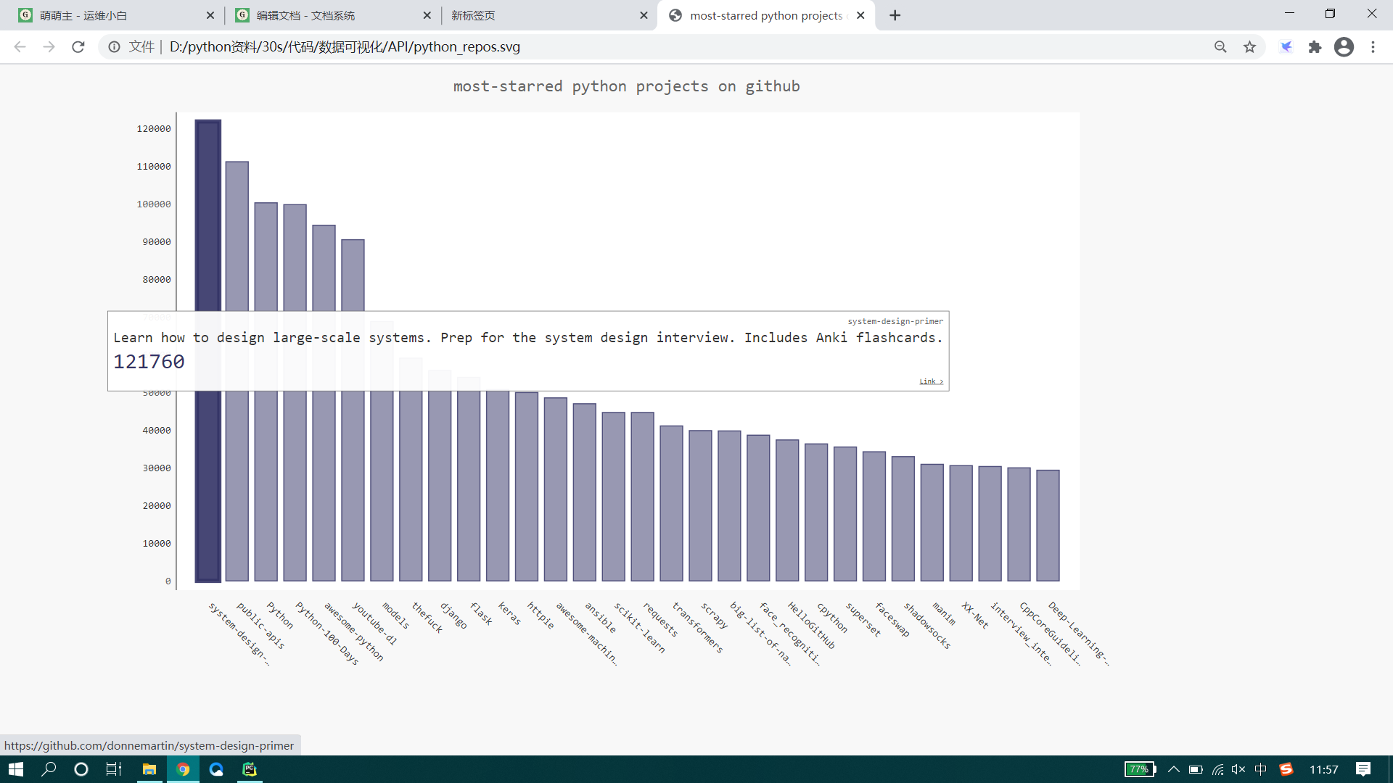Click the power/battery tray icon

[x=1196, y=769]
